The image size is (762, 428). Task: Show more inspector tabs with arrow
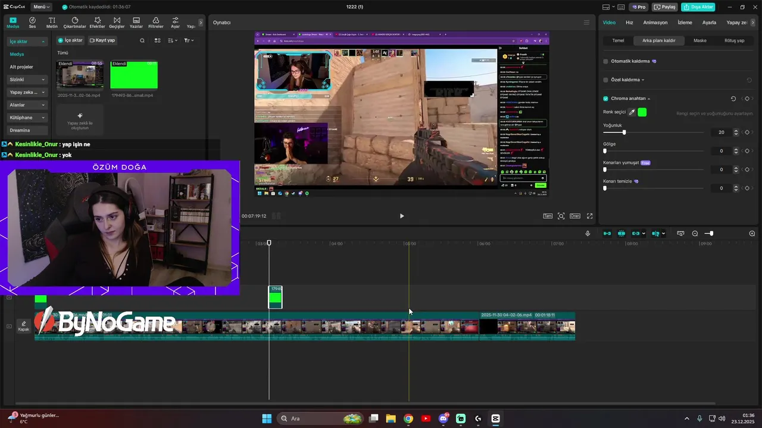click(x=753, y=23)
